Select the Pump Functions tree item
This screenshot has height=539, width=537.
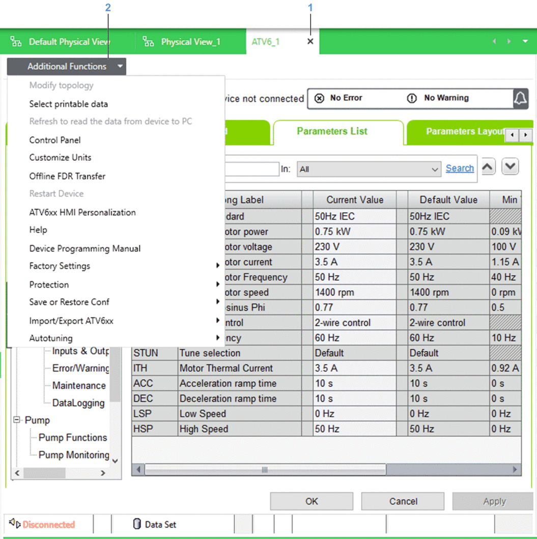pyautogui.click(x=73, y=437)
